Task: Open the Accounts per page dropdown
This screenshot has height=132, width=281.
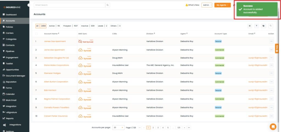Action: [118, 127]
